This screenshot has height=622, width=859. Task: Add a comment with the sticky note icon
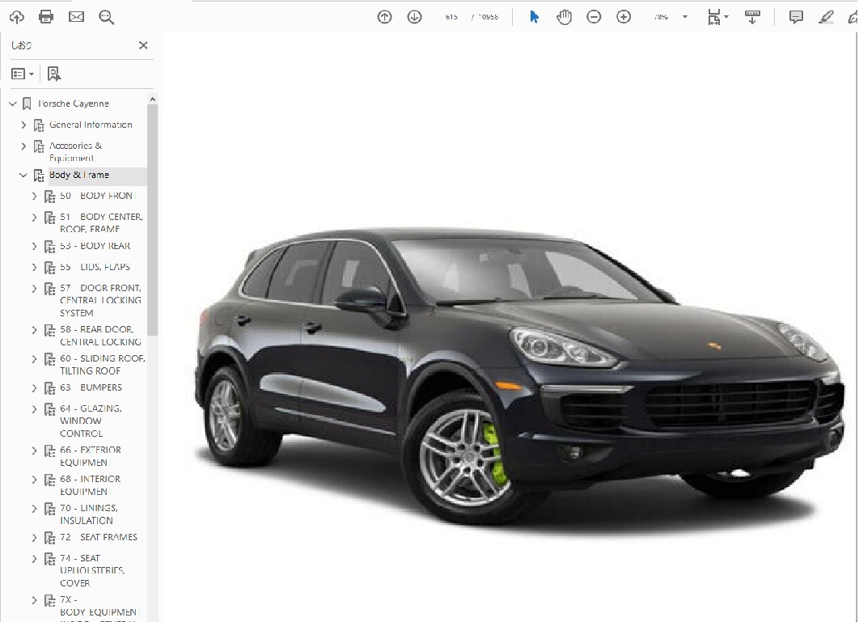(796, 17)
